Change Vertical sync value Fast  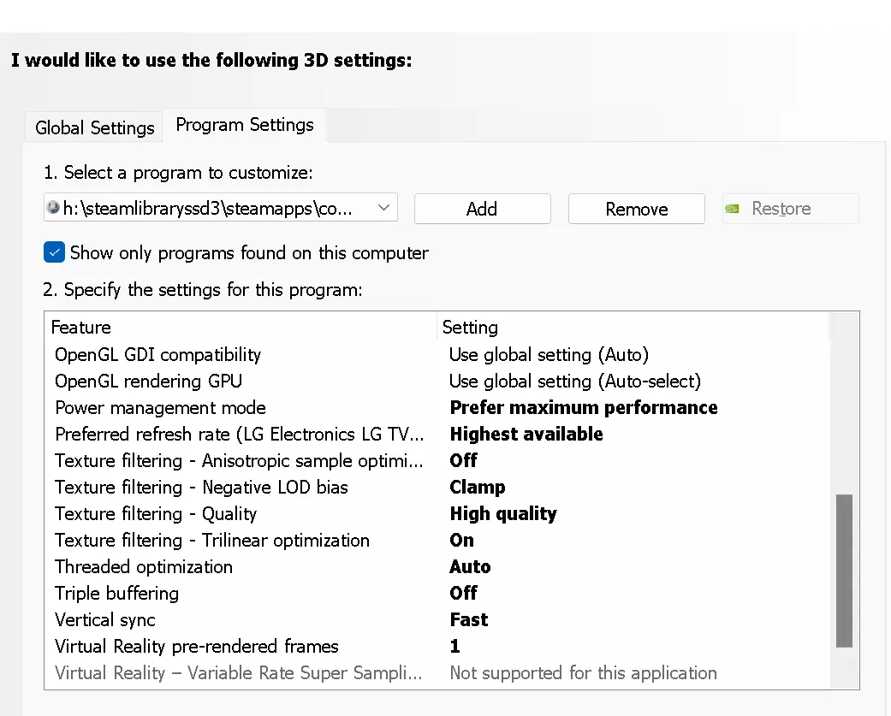pyautogui.click(x=469, y=620)
